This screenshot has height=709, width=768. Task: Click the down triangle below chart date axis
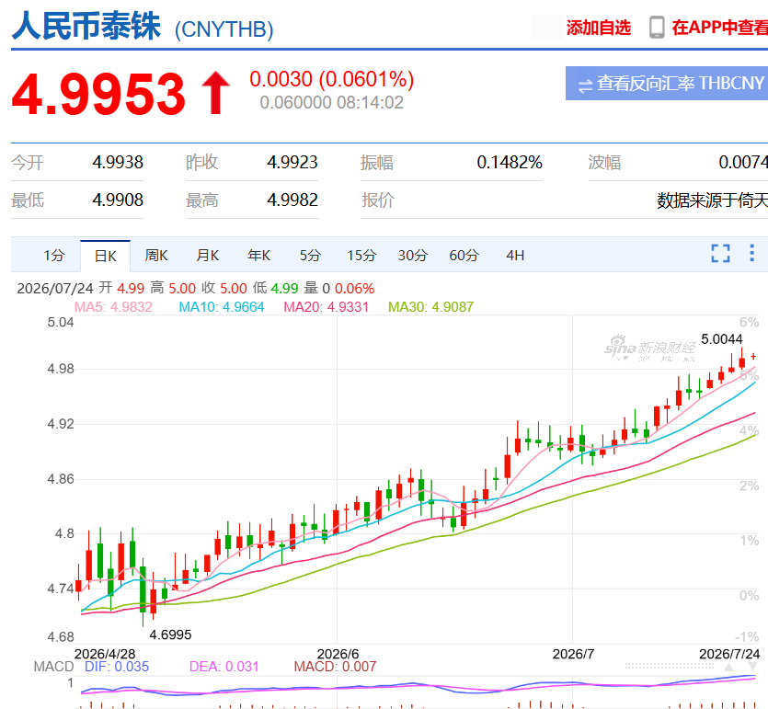click(753, 668)
